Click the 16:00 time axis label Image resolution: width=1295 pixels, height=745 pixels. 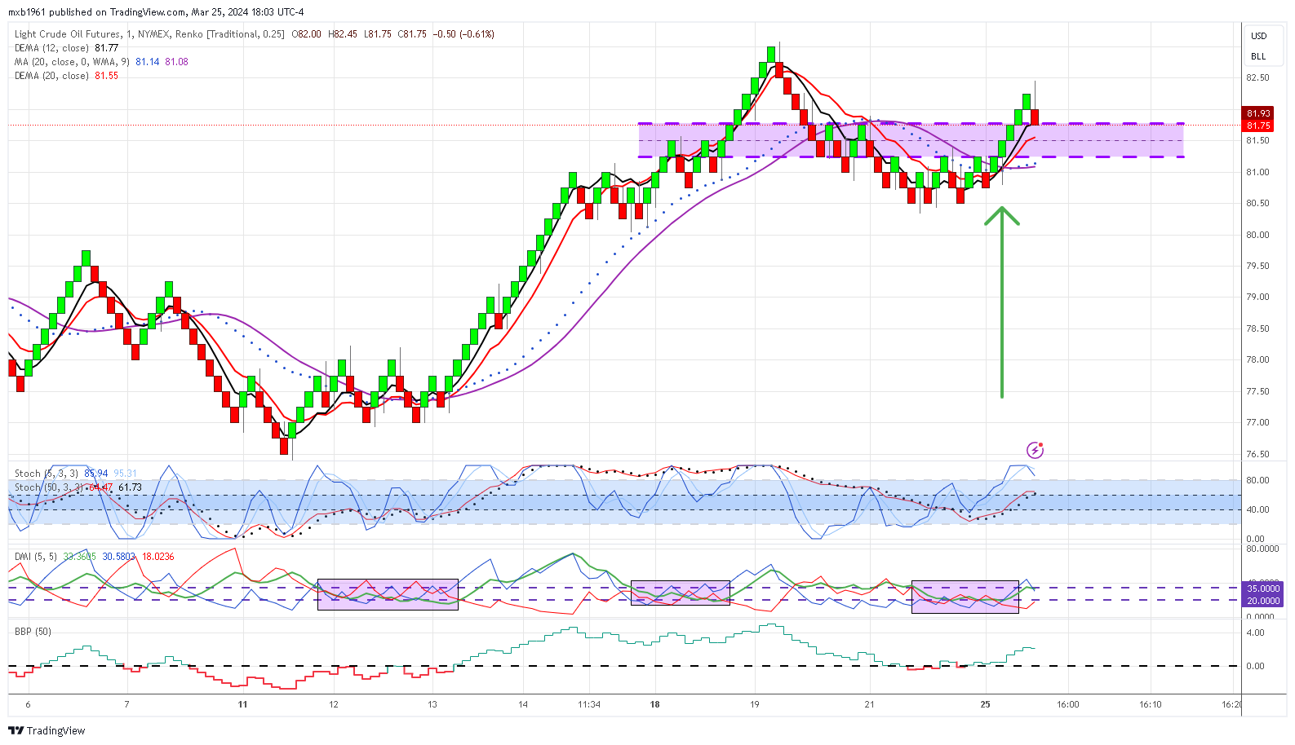(x=1067, y=705)
